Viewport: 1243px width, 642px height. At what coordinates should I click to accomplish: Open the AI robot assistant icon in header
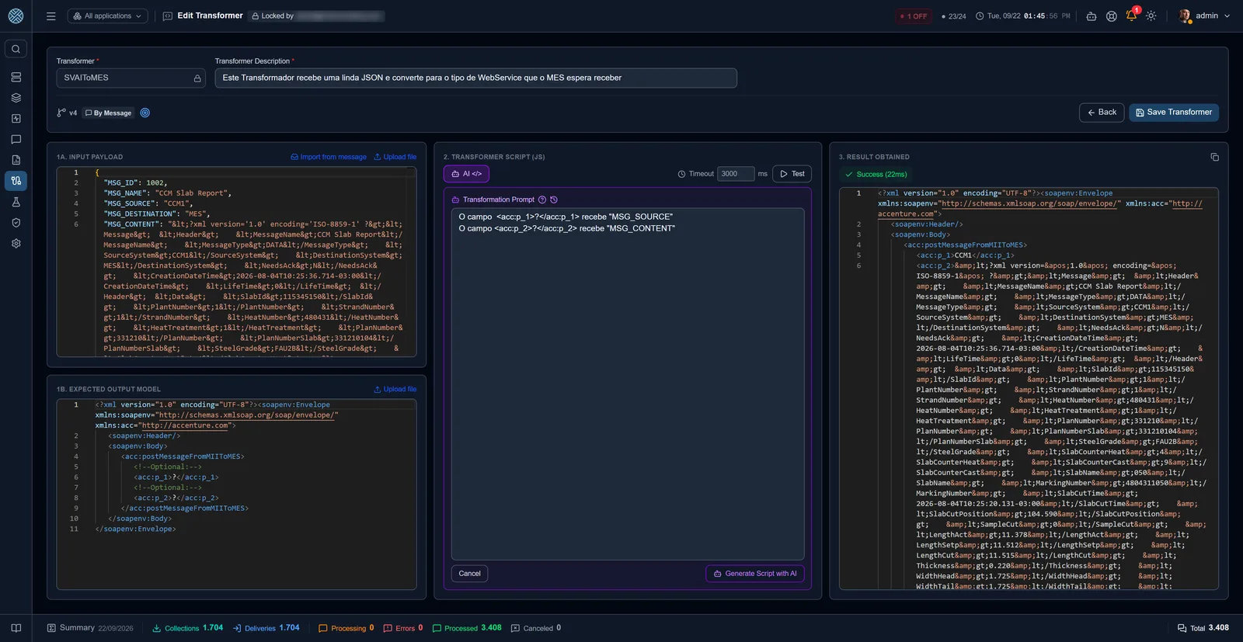coord(1092,16)
